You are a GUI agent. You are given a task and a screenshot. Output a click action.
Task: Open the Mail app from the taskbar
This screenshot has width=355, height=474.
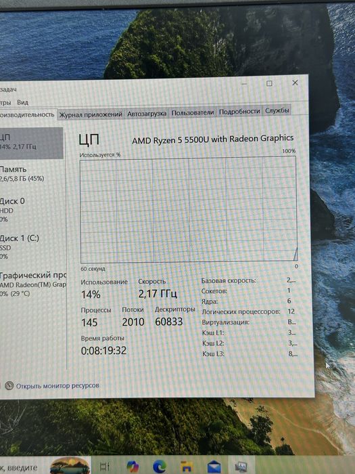point(214,467)
